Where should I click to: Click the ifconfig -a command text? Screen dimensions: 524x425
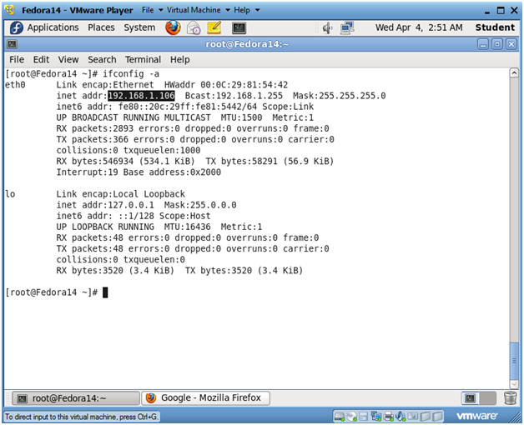pyautogui.click(x=131, y=74)
